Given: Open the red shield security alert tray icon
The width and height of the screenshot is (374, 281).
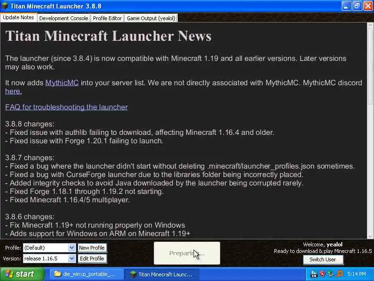Looking at the screenshot, I should point(322,274).
